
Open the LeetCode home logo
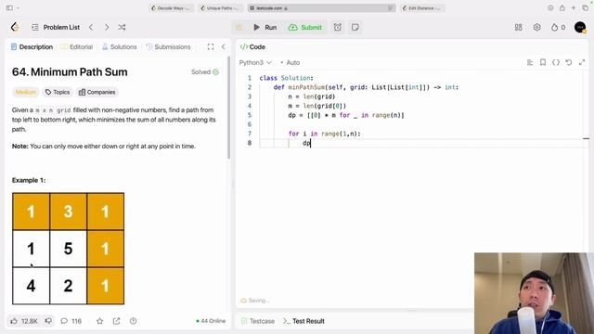coord(15,27)
